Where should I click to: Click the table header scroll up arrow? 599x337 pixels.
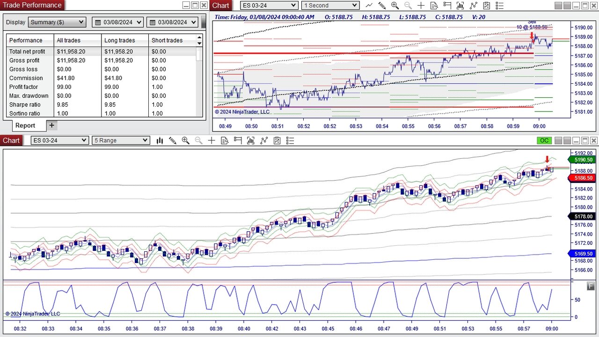[x=199, y=37]
